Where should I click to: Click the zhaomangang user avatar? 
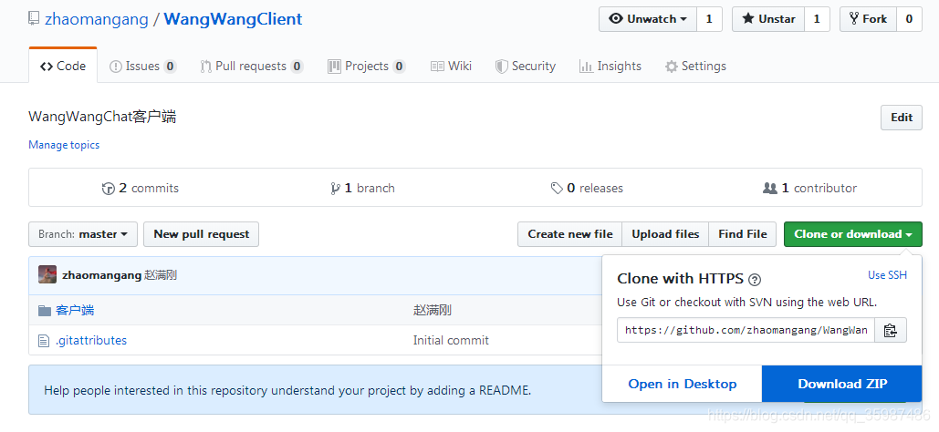[47, 274]
